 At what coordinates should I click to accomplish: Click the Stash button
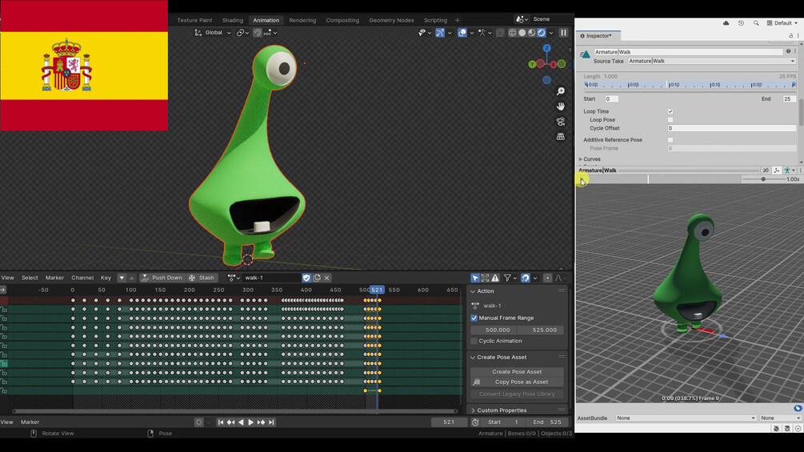coord(202,278)
